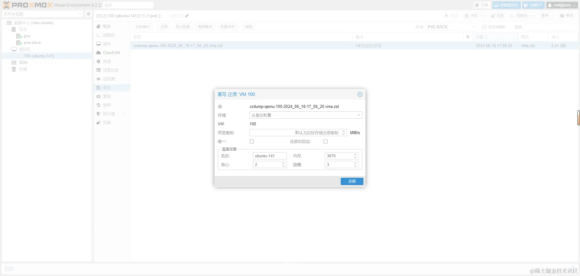The width and height of the screenshot is (580, 276).
Task: Click the 存储 database icon in tree
Action: 14,69
